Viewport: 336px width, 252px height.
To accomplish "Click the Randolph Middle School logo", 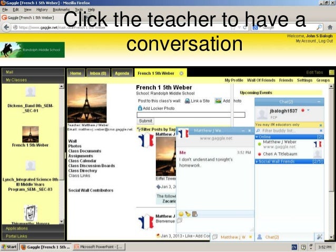I will pos(32,49).
